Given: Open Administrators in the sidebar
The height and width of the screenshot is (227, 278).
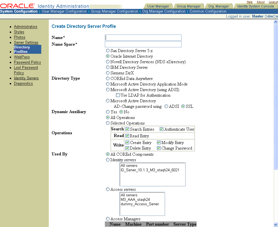Looking at the screenshot, I should tap(25, 27).
